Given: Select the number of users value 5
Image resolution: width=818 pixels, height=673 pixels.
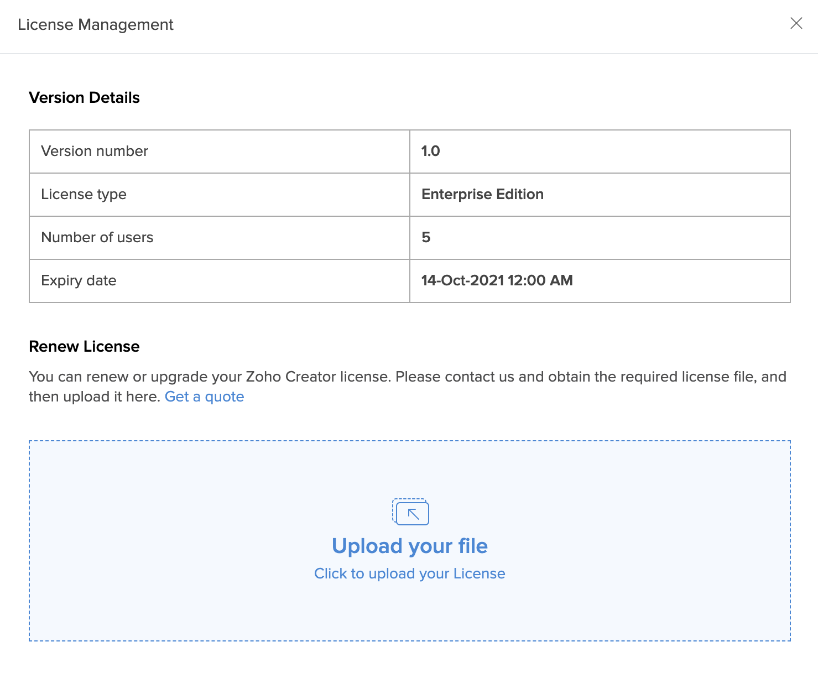Looking at the screenshot, I should pyautogui.click(x=426, y=237).
